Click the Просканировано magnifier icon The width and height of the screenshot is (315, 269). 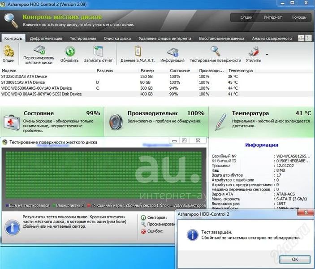143,224
